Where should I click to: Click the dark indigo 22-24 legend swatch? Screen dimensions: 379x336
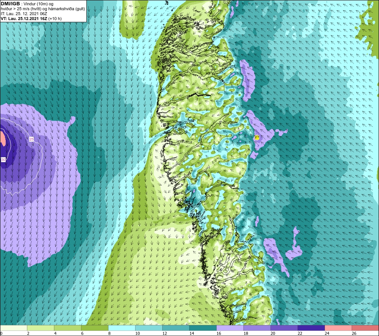(311, 328)
